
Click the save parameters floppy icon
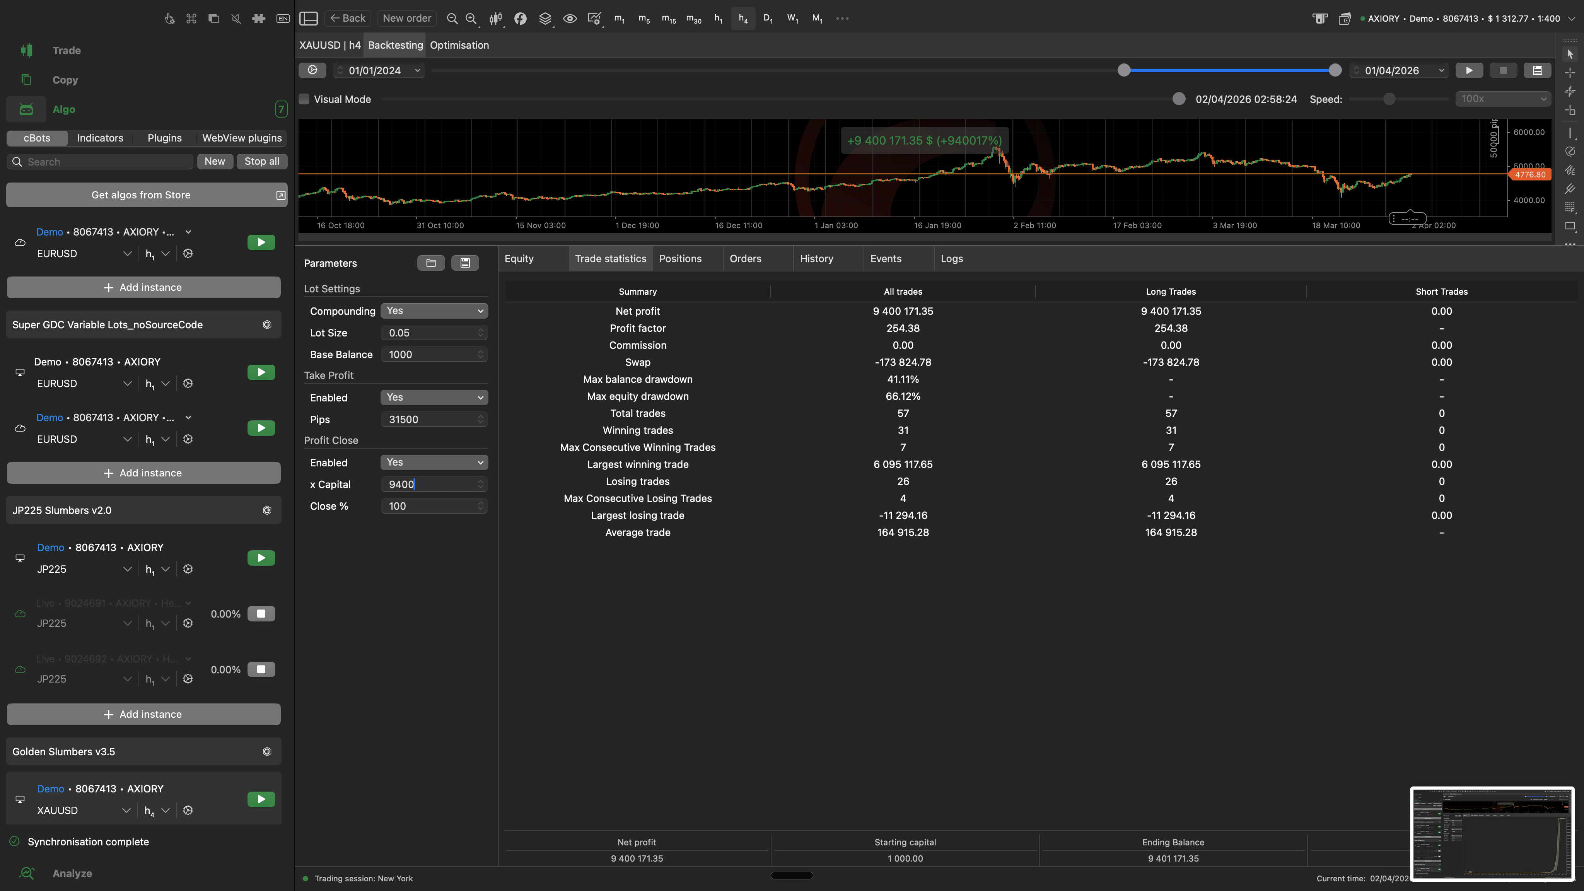(x=465, y=263)
